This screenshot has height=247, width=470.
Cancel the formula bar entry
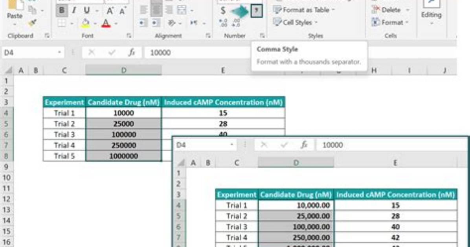click(92, 53)
